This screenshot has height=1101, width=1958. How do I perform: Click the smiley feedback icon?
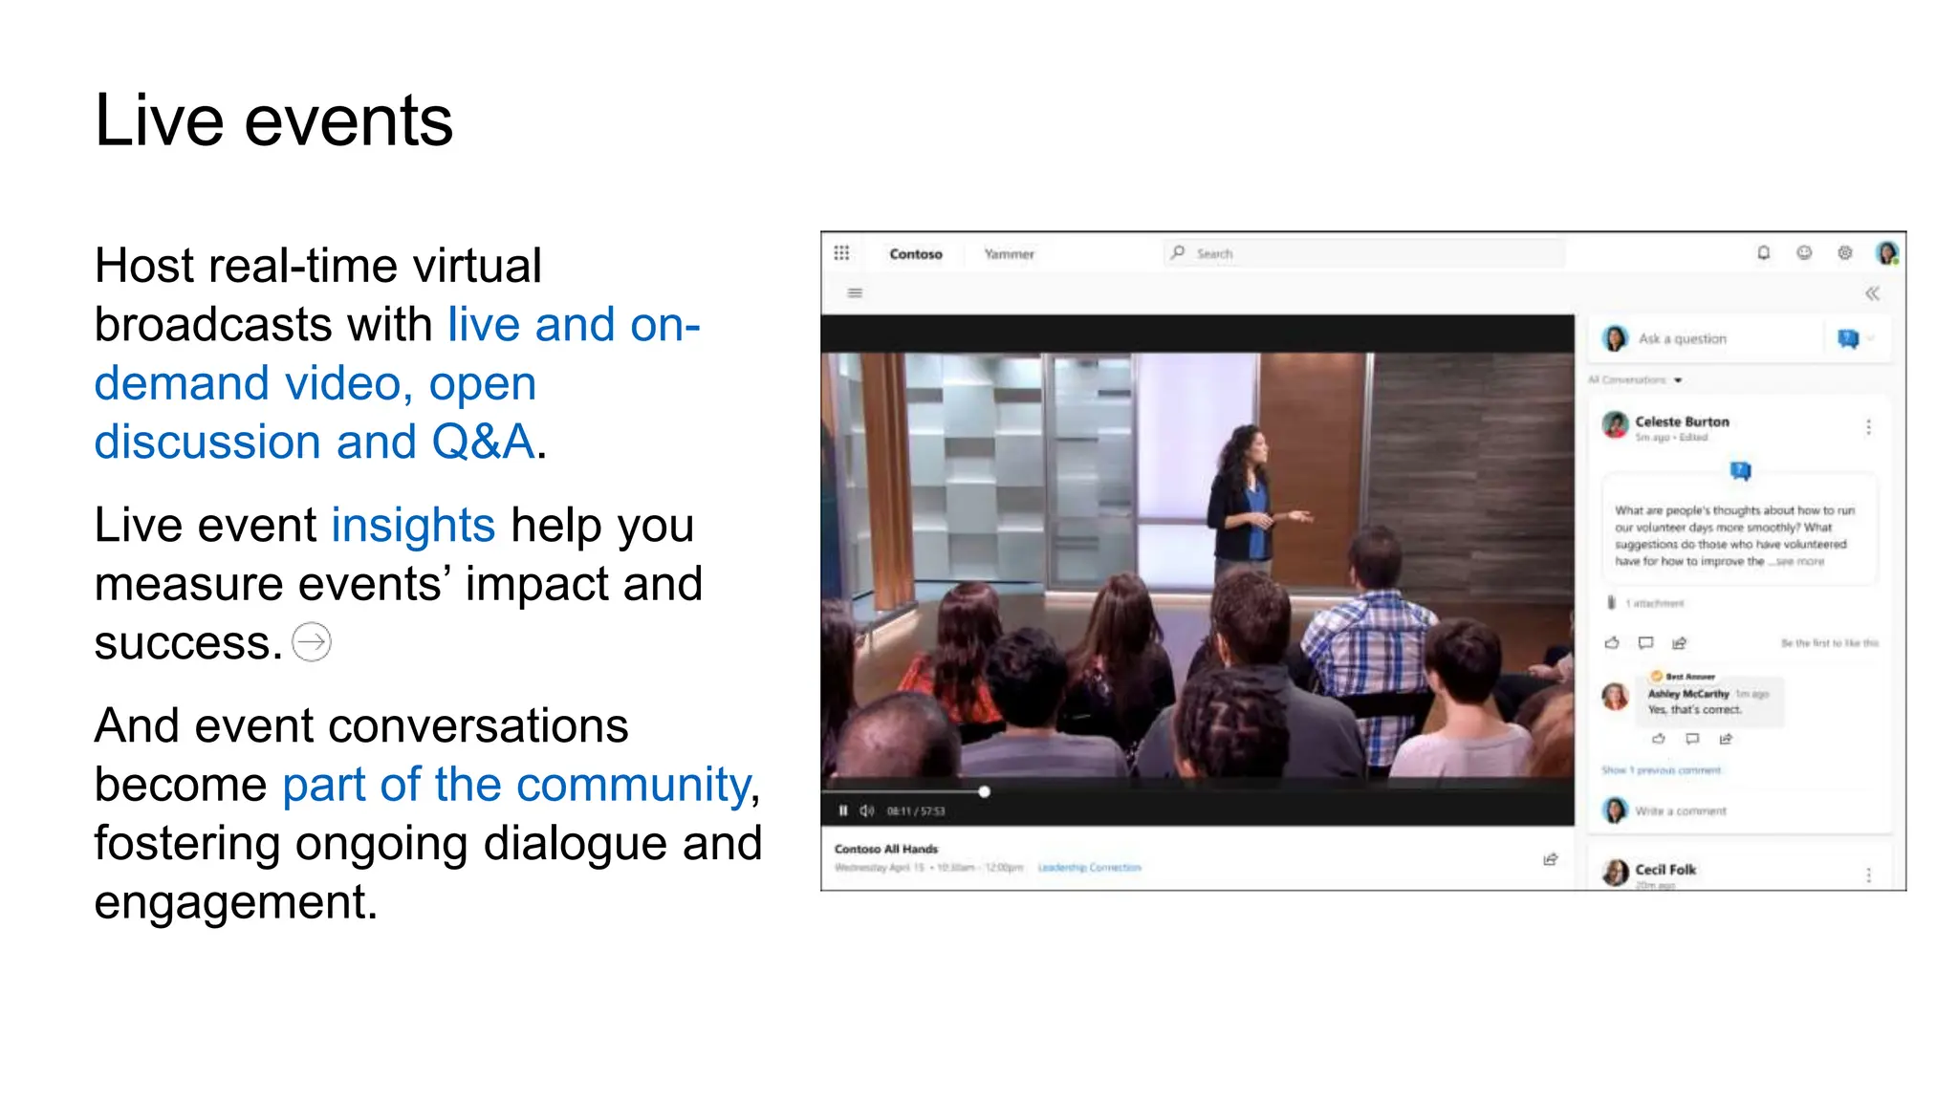click(1804, 253)
